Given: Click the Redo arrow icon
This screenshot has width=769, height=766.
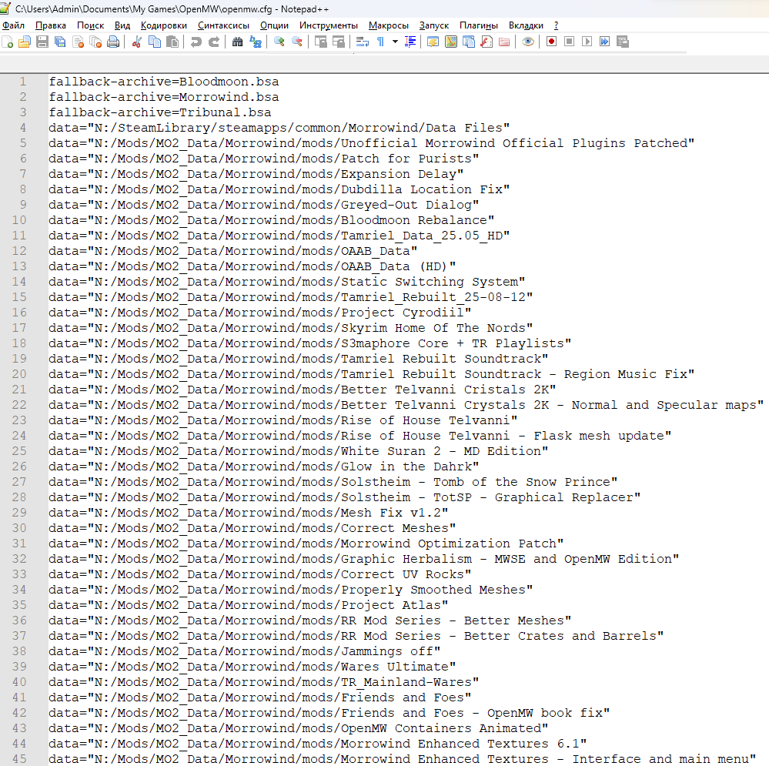Looking at the screenshot, I should (x=213, y=42).
